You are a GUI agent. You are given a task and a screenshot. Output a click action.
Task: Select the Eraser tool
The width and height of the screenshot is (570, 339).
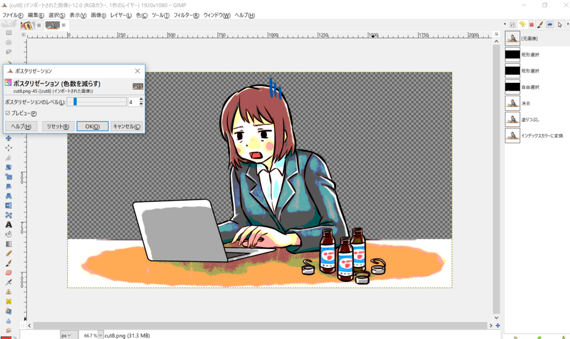pyautogui.click(x=9, y=272)
